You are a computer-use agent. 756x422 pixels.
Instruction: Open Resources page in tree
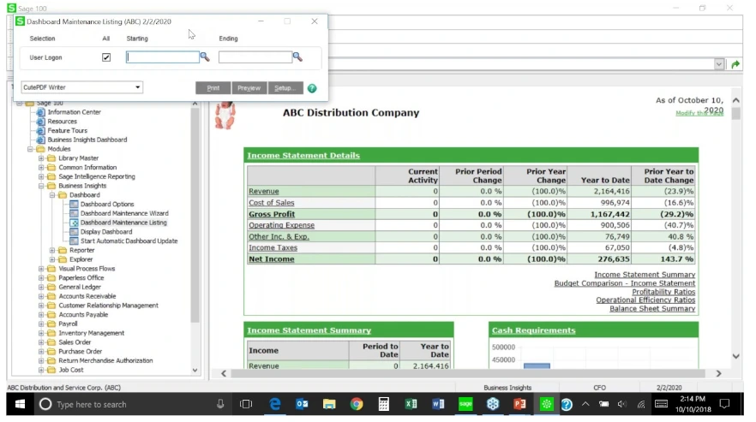[63, 121]
